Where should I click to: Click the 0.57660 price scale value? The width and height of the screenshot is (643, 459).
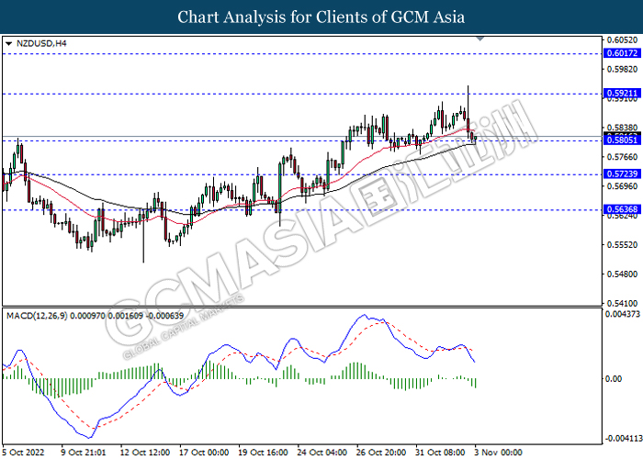(622, 157)
